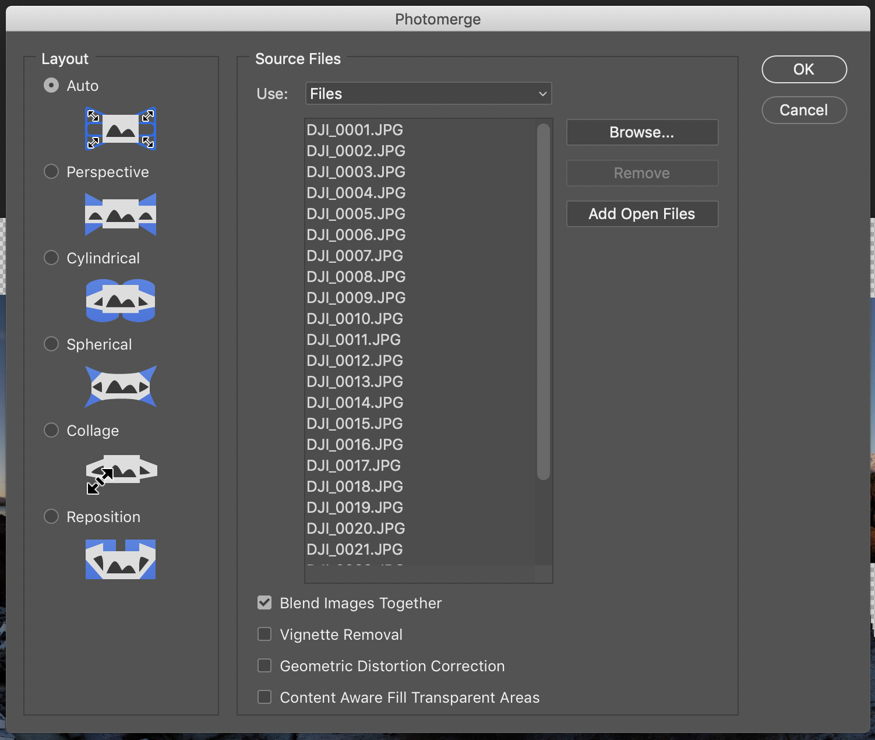Choose the Spherical layout radio option
The height and width of the screenshot is (740, 875).
(51, 344)
